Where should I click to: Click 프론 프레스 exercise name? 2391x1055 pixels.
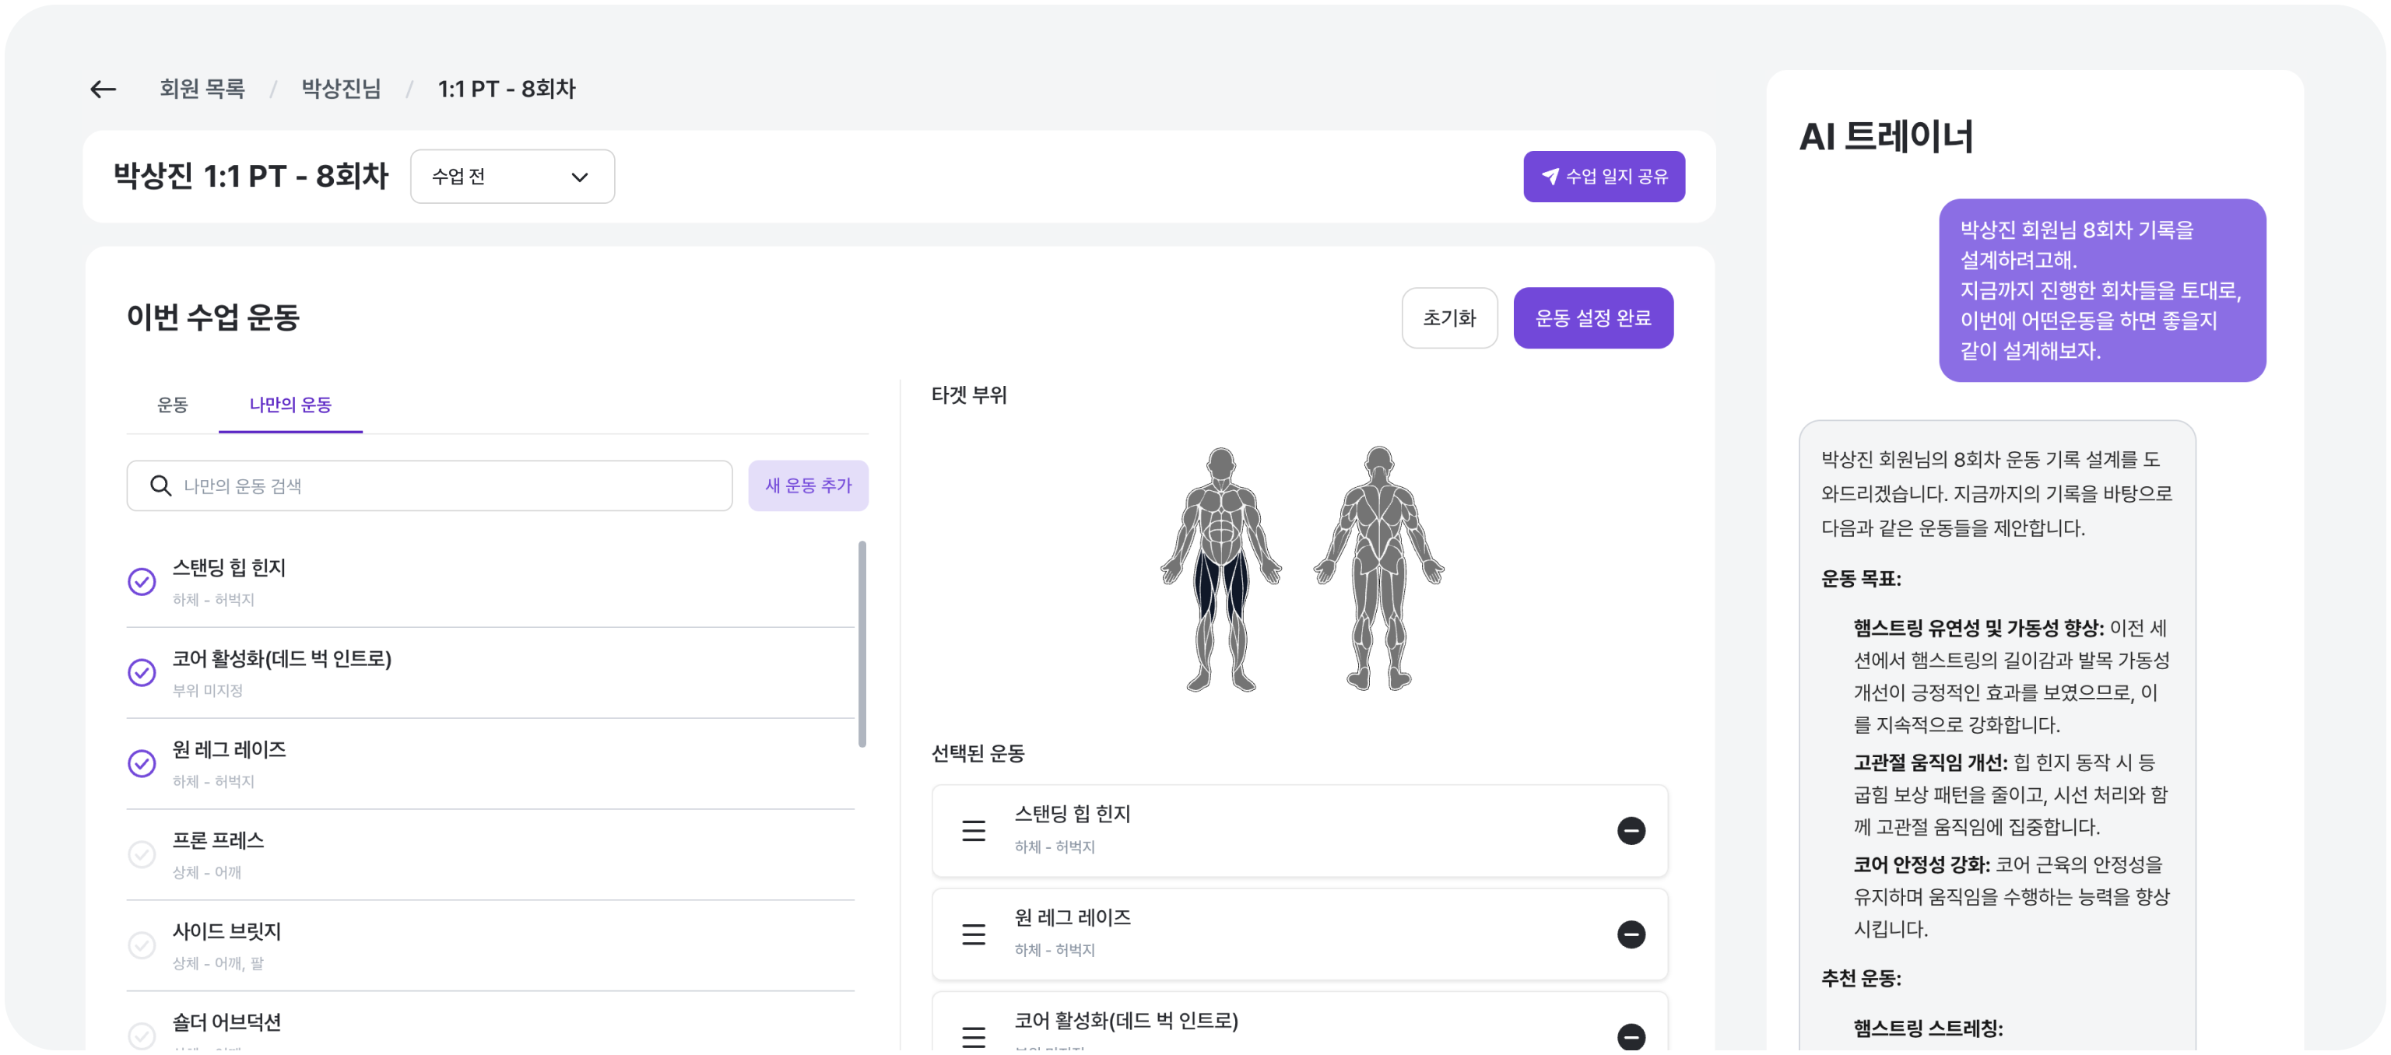pos(218,841)
